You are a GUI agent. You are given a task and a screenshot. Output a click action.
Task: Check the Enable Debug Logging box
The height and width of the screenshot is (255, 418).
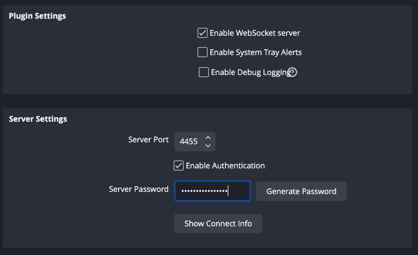(204, 72)
